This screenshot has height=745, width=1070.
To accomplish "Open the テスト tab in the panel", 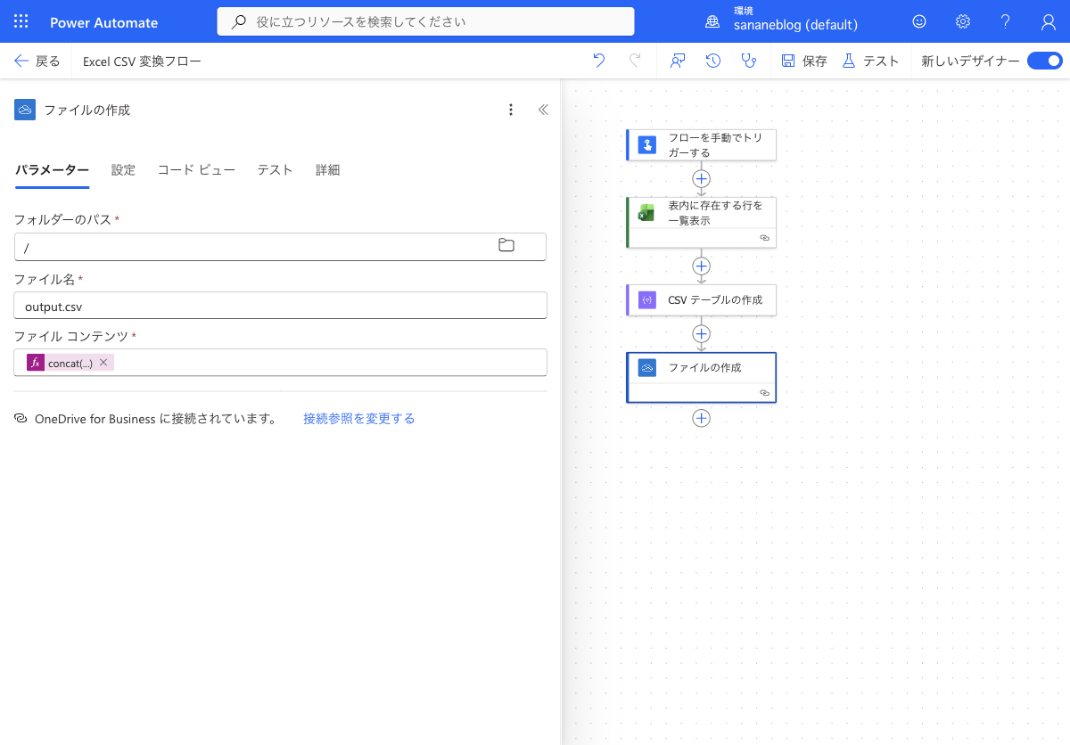I will coord(275,170).
